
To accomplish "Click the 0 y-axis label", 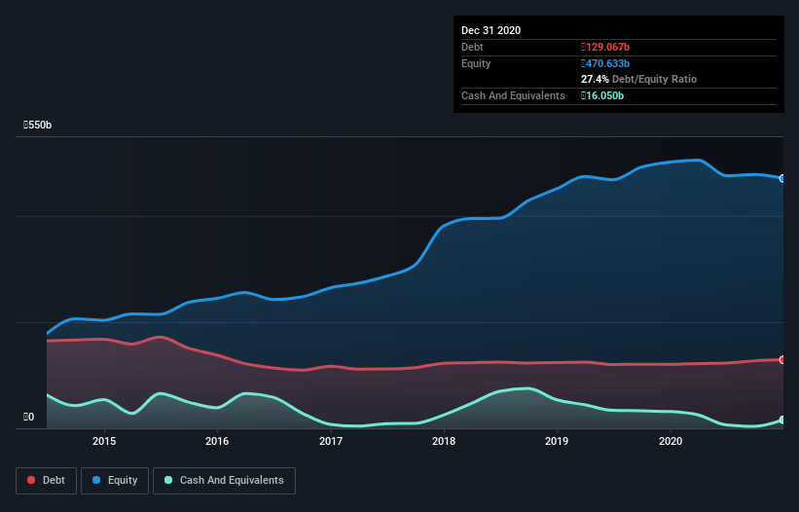I will coord(28,417).
